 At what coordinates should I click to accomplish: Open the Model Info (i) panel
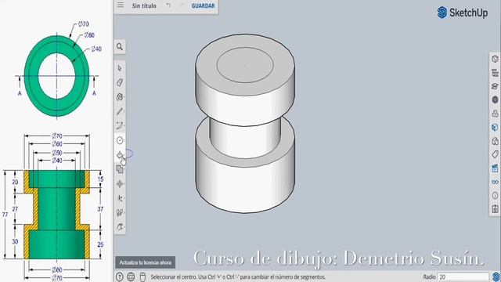click(495, 196)
